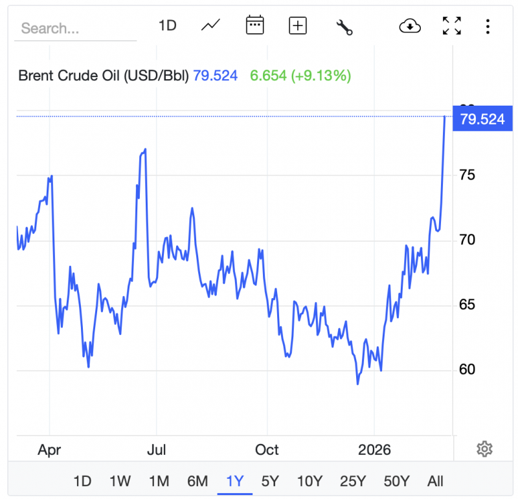Screen dimensions: 518x499
Task: Select the 50Y time range
Action: 396,481
